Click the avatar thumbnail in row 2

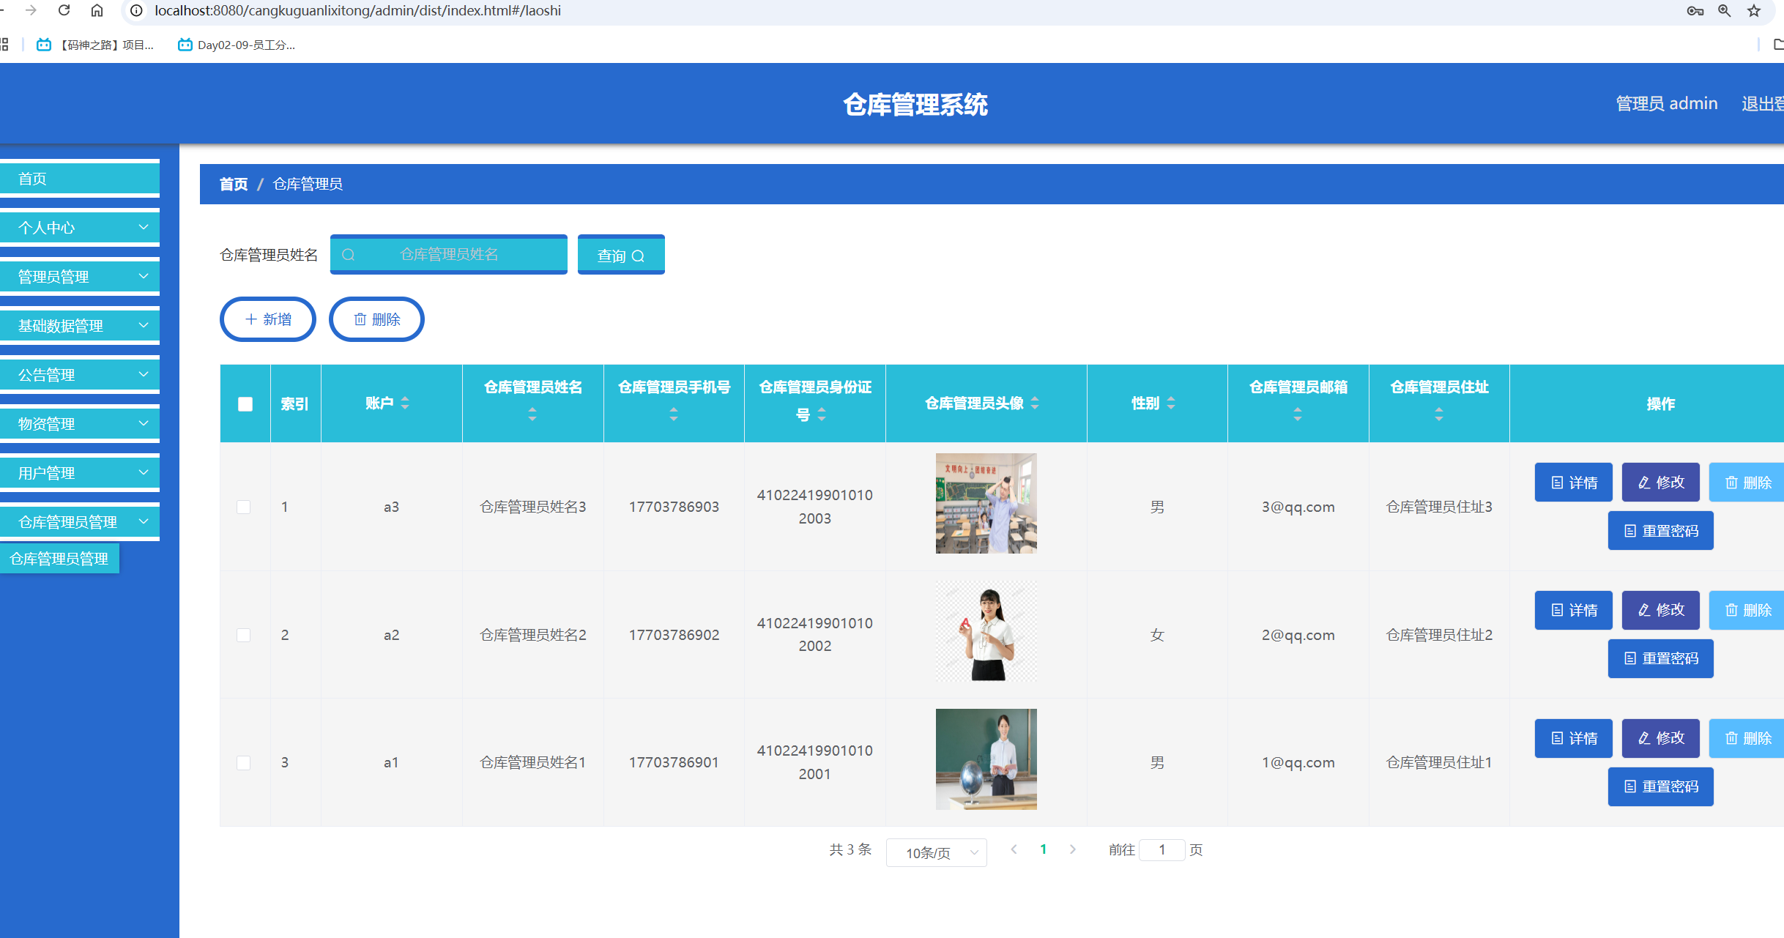[986, 631]
